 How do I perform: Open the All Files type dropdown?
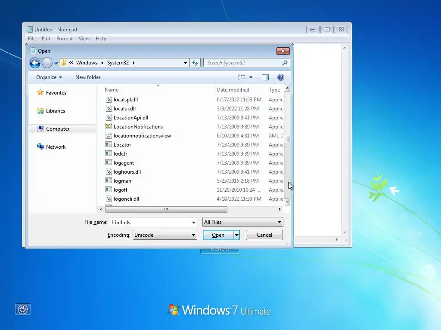[243, 222]
